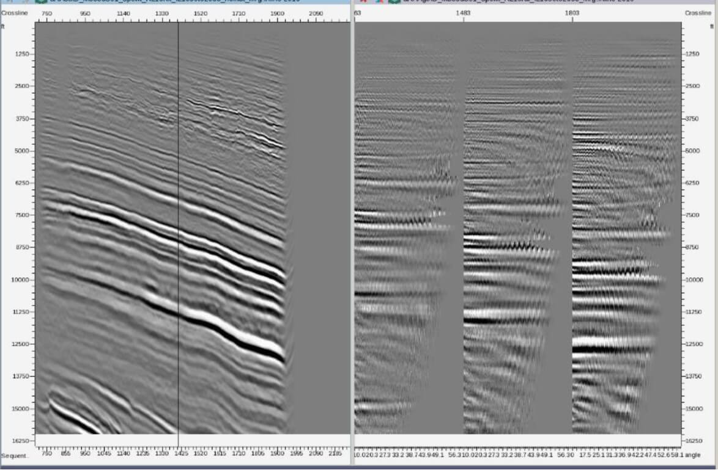Click the 2185 tick on the left panel bottom axis
The image size is (718, 470).
(x=335, y=454)
